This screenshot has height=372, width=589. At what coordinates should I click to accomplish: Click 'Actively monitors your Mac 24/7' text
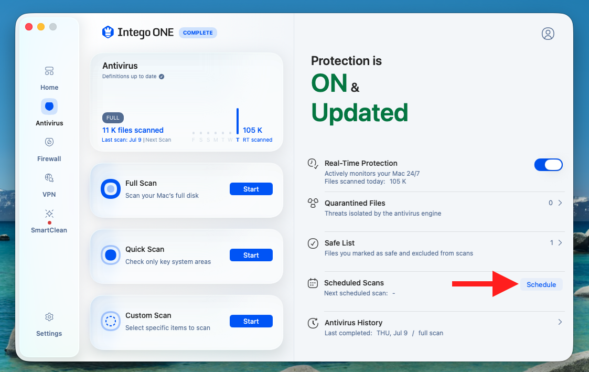click(x=372, y=174)
